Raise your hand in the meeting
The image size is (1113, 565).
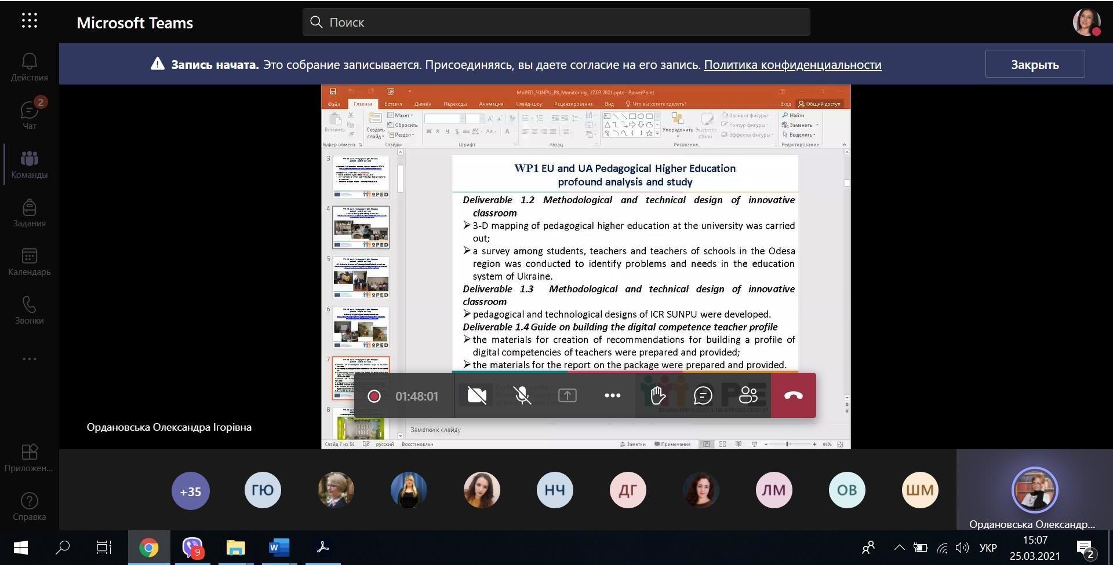tap(657, 395)
